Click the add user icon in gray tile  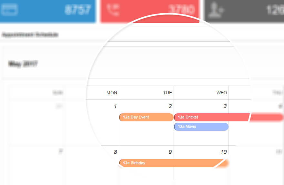point(215,10)
